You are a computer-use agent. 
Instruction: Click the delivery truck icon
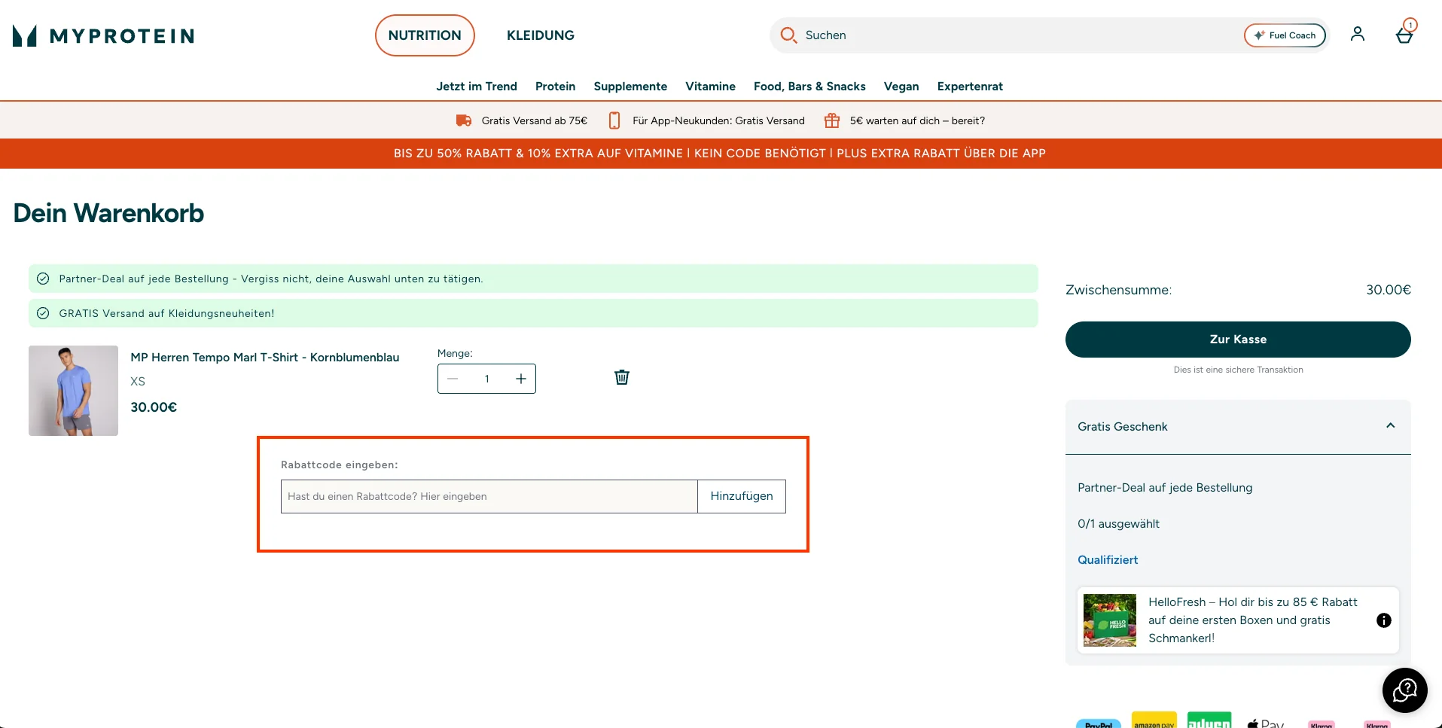(464, 120)
